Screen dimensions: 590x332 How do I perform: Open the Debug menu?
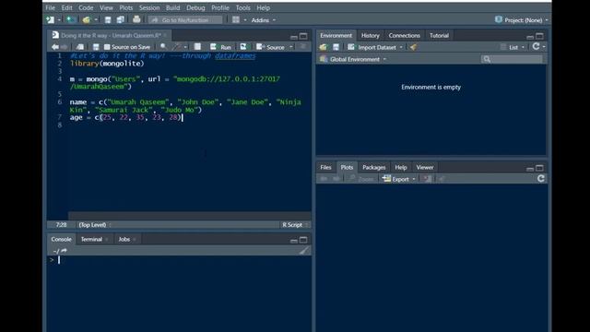195,7
